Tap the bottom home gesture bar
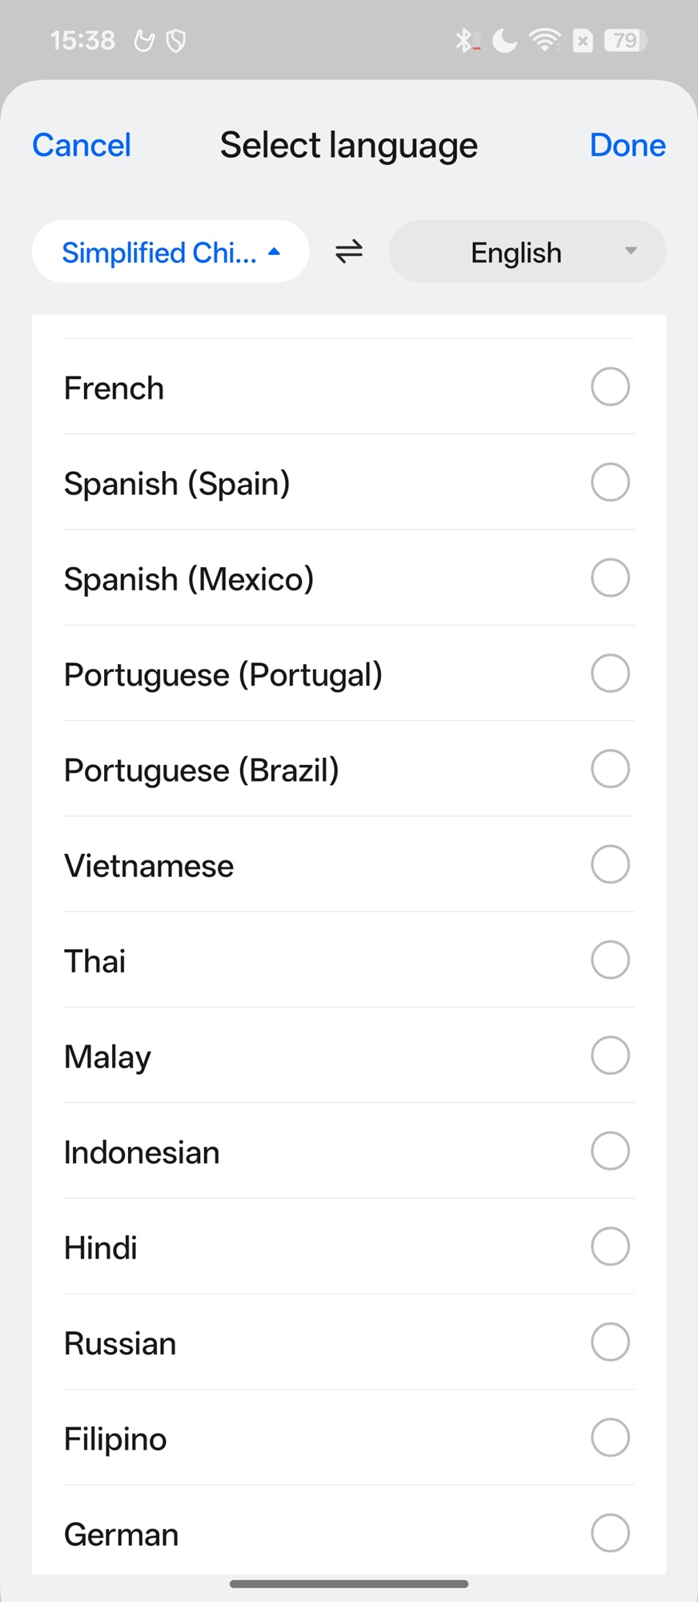Screen dimensions: 698x1602 pyautogui.click(x=349, y=1584)
